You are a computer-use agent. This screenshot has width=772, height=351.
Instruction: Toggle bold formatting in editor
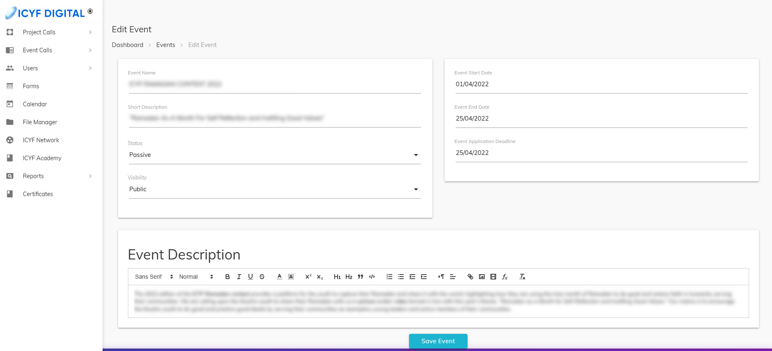(x=228, y=277)
